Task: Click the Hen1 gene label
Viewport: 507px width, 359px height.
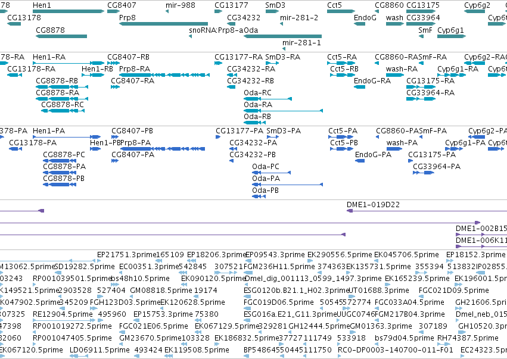Action: click(x=42, y=5)
